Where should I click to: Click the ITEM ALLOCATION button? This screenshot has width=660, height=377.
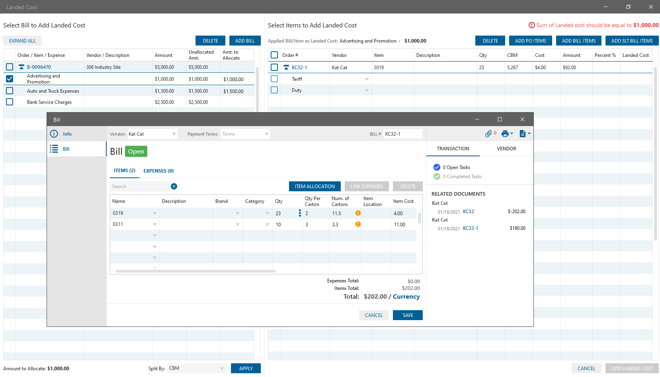tap(314, 187)
